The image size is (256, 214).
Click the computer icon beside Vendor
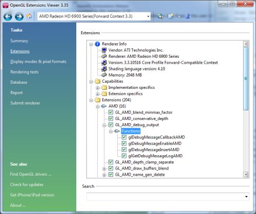104,50
